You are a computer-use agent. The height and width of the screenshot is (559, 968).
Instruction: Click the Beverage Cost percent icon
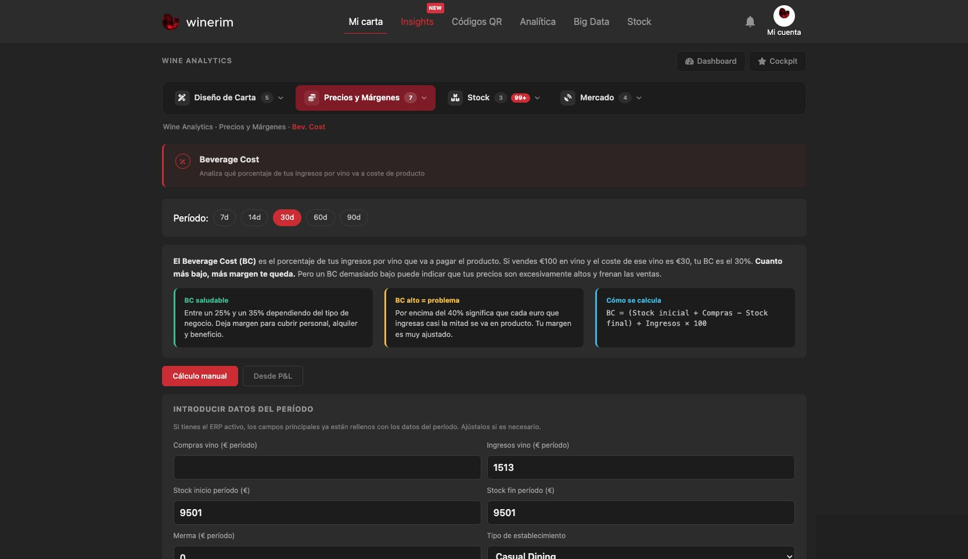pos(182,162)
